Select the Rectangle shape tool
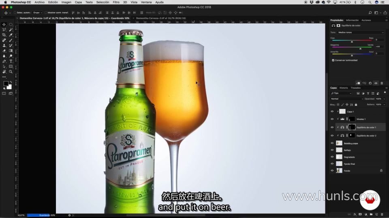Image resolution: width=389 pixels, height=218 pixels. [11, 67]
